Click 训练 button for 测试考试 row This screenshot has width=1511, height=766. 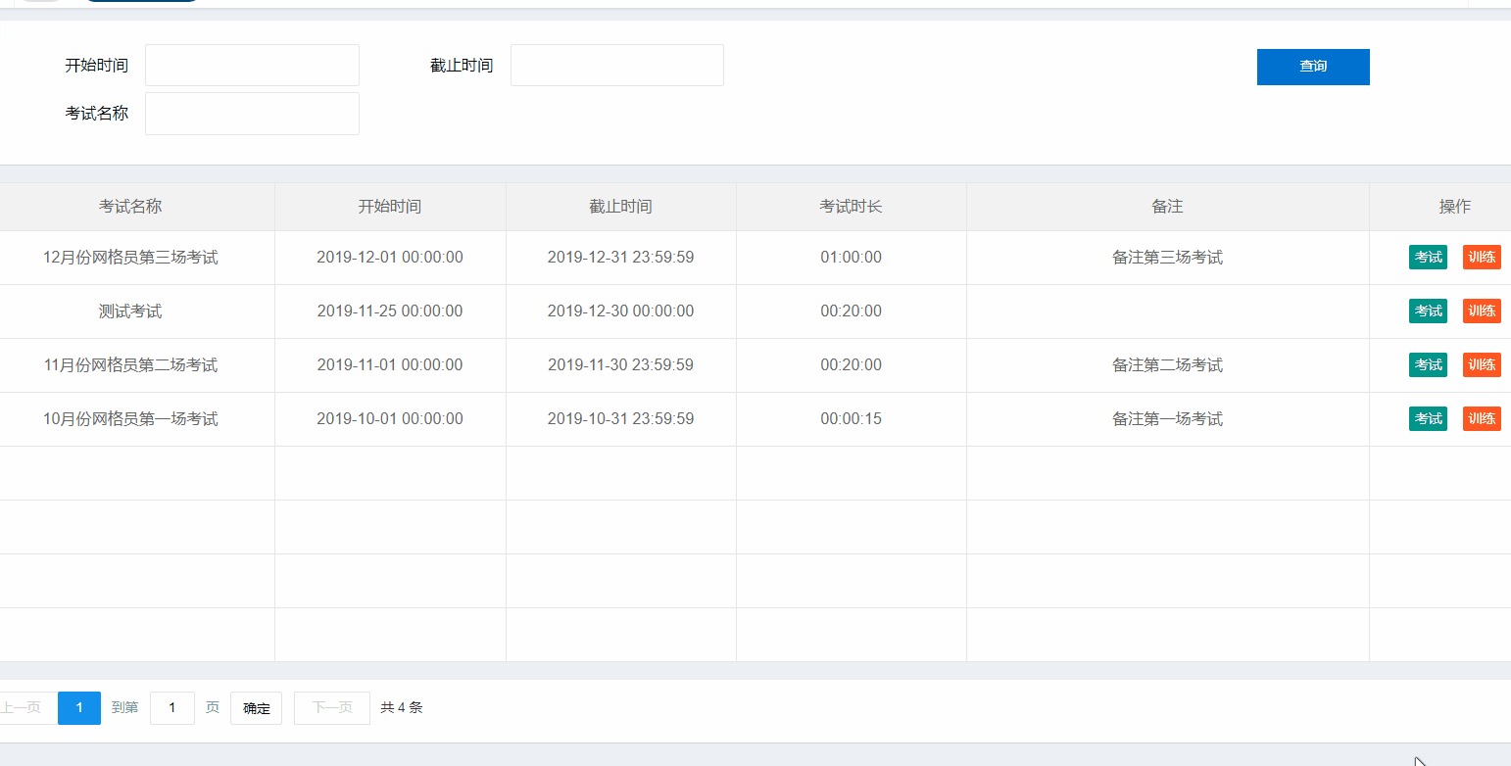click(1482, 311)
